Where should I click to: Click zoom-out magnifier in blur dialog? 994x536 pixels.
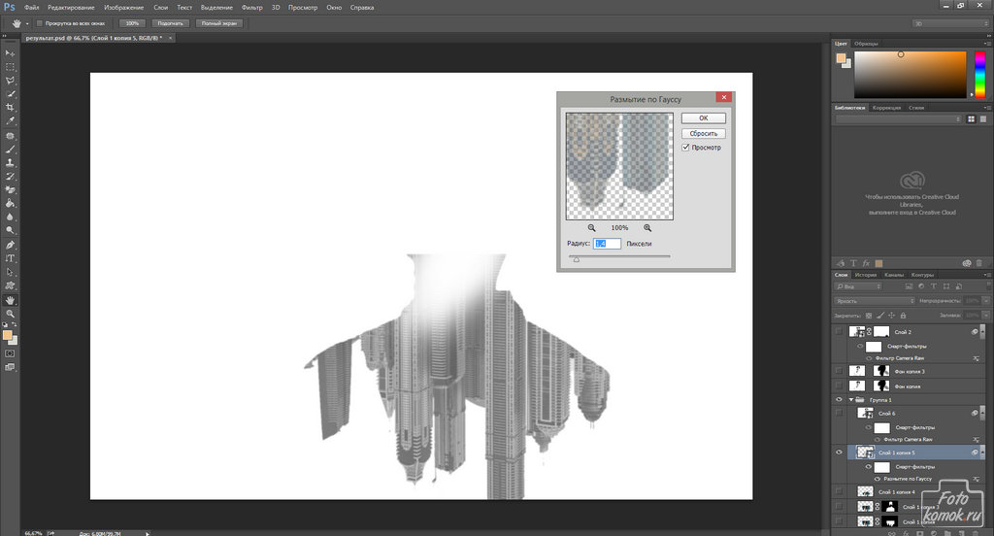[591, 227]
